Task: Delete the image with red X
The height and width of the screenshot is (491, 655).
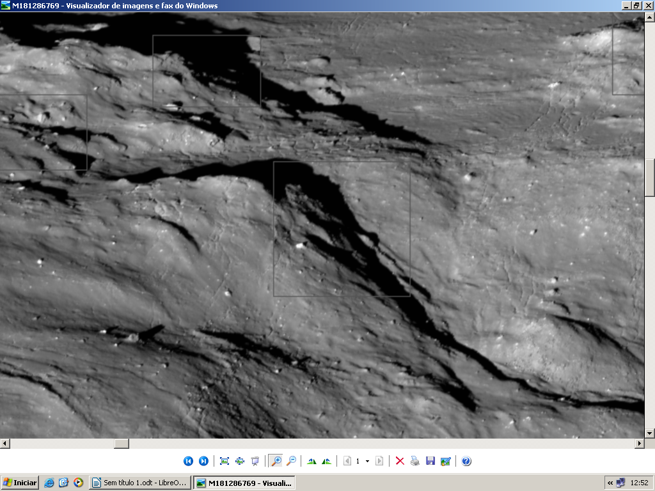Action: [x=400, y=461]
